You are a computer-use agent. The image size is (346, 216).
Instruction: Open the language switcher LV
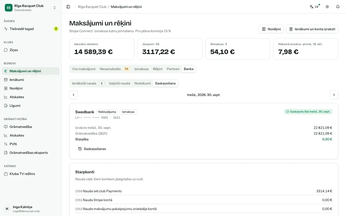click(315, 7)
